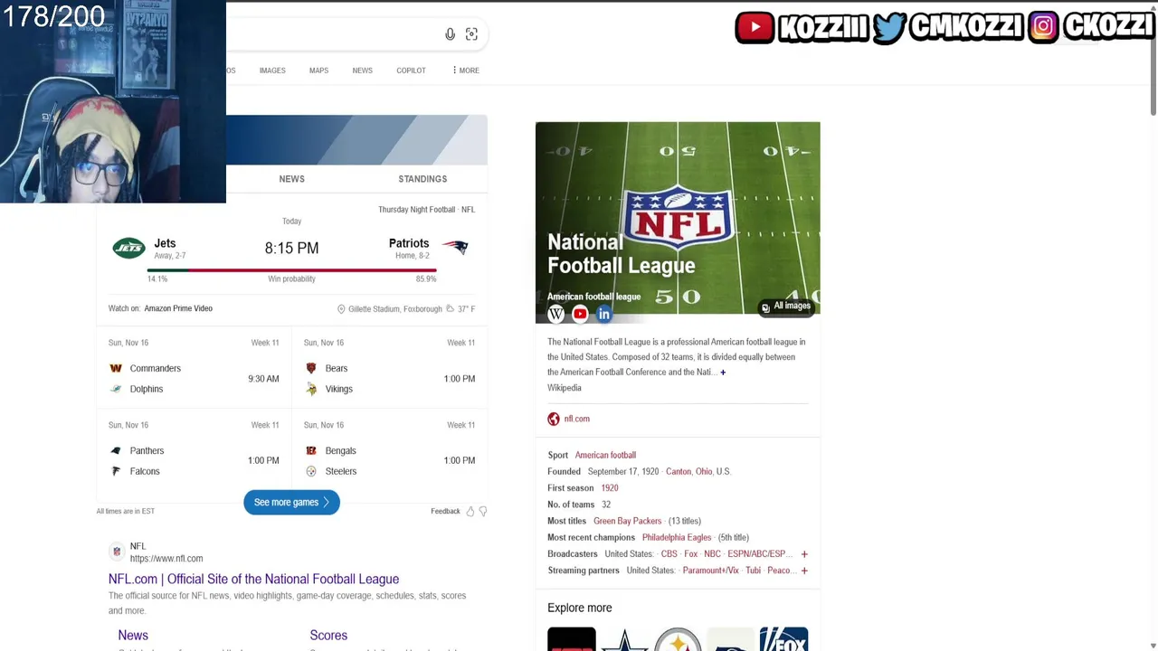Open the LinkedIn icon in NFL panel
The width and height of the screenshot is (1158, 651).
click(604, 314)
